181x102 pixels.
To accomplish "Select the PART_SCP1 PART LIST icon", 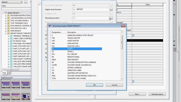I will (11, 54).
